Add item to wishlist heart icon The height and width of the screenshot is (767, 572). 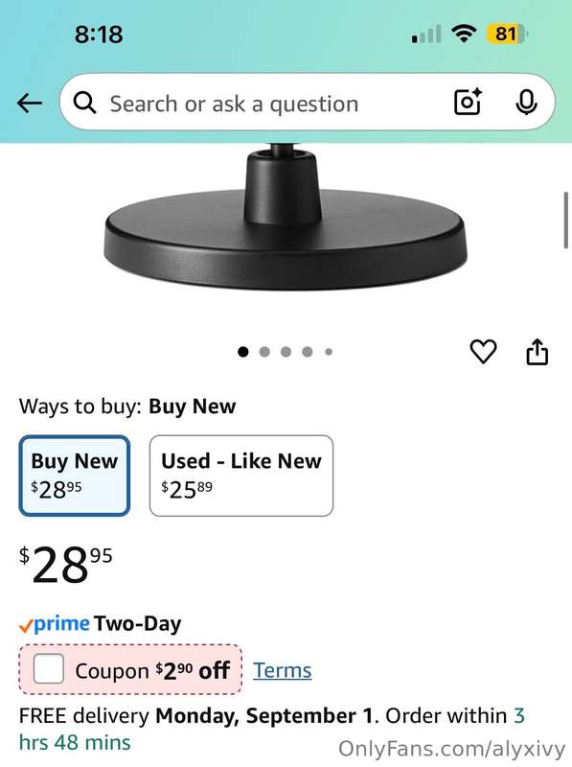[483, 352]
